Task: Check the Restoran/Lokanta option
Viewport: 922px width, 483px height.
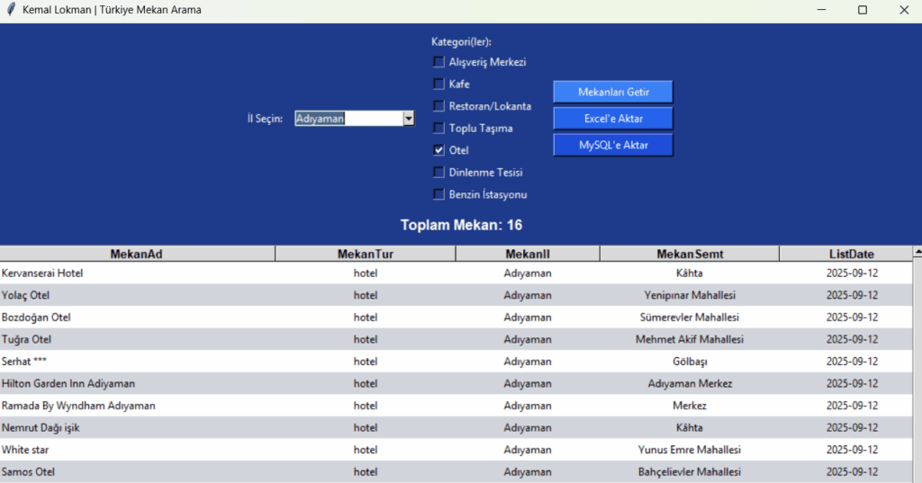Action: [439, 106]
